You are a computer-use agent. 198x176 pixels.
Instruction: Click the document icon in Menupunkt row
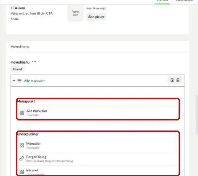pos(22,113)
